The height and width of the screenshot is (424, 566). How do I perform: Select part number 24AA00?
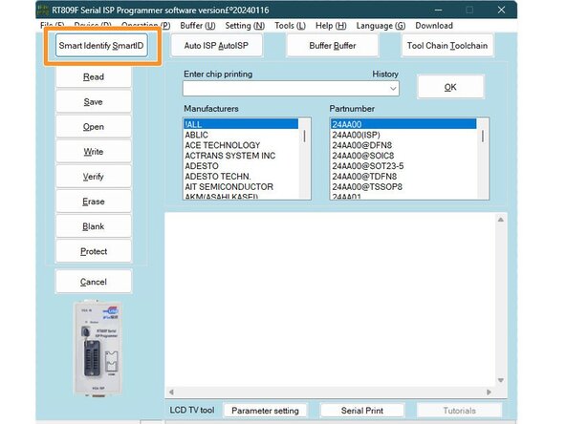pyautogui.click(x=403, y=124)
